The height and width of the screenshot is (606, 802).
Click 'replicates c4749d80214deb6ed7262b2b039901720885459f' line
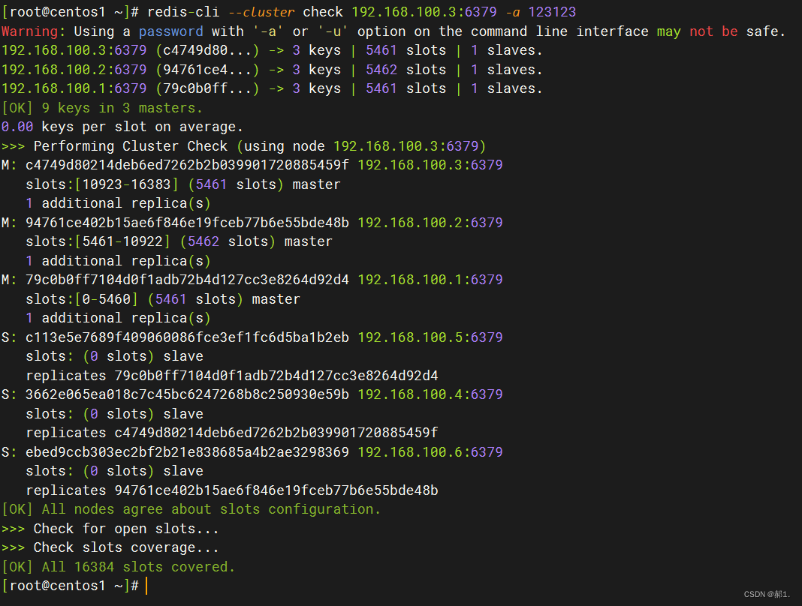[x=232, y=433]
